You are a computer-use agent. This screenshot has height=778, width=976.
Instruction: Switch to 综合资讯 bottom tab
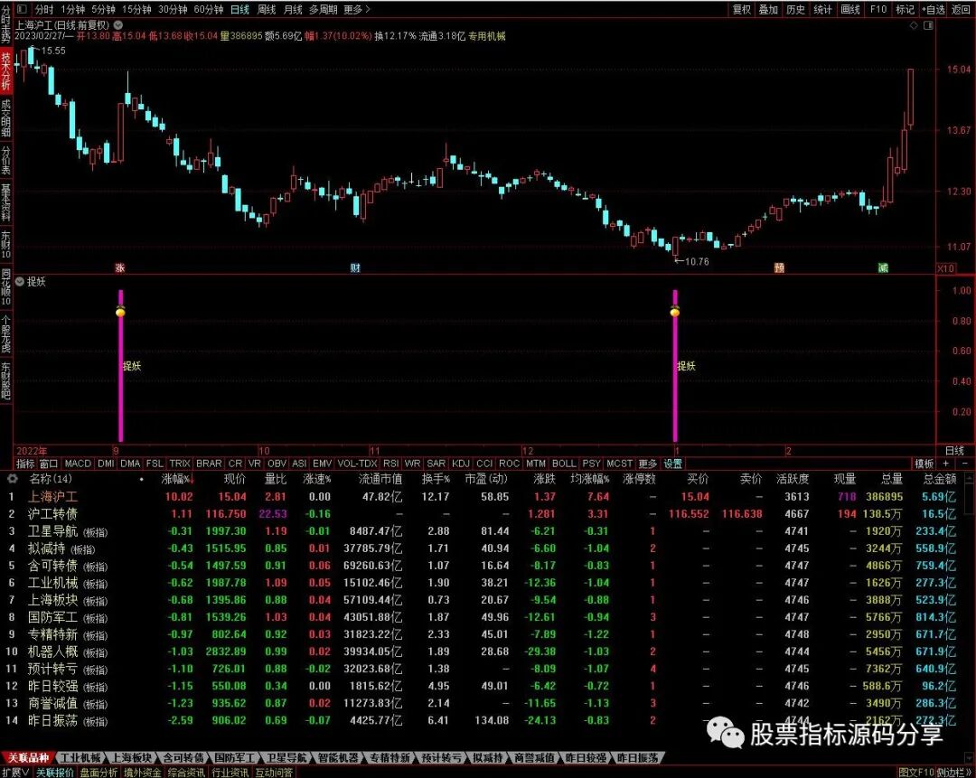coord(186,773)
